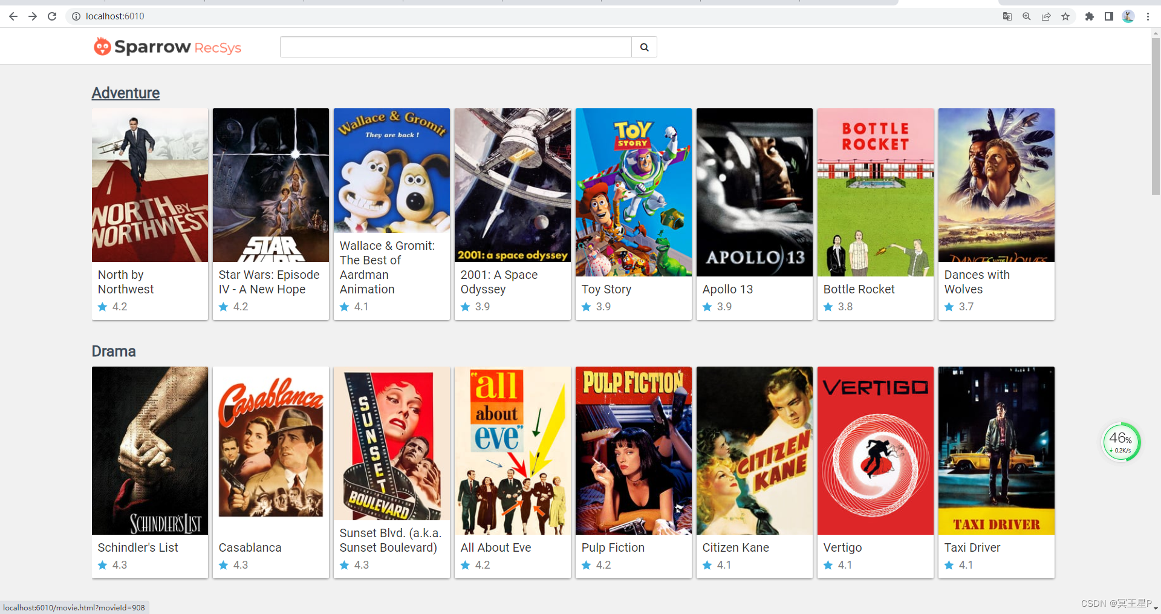
Task: Open the Dances with Wolves poster
Action: coord(997,185)
